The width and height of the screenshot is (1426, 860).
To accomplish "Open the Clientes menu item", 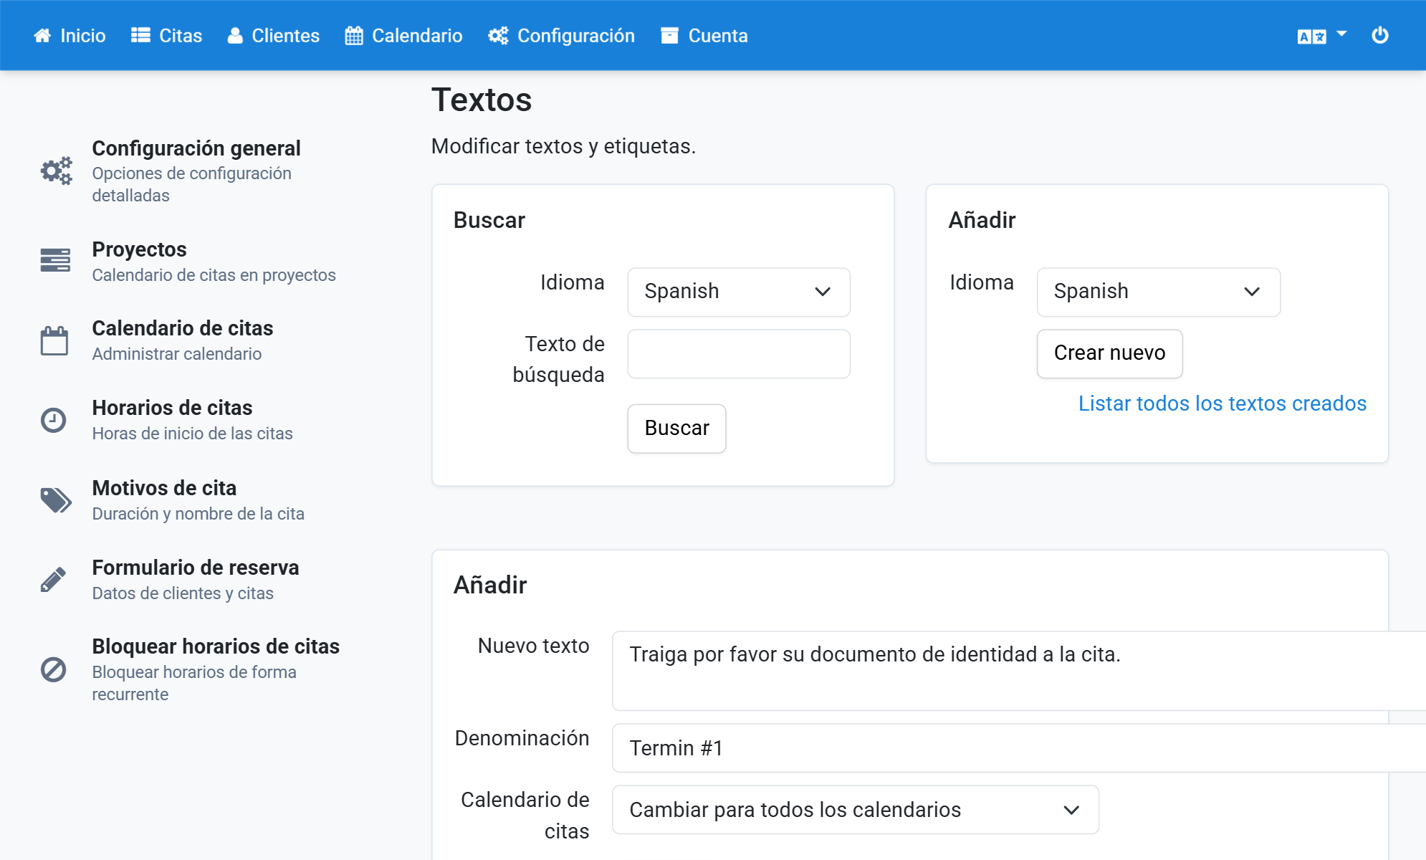I will 274,36.
